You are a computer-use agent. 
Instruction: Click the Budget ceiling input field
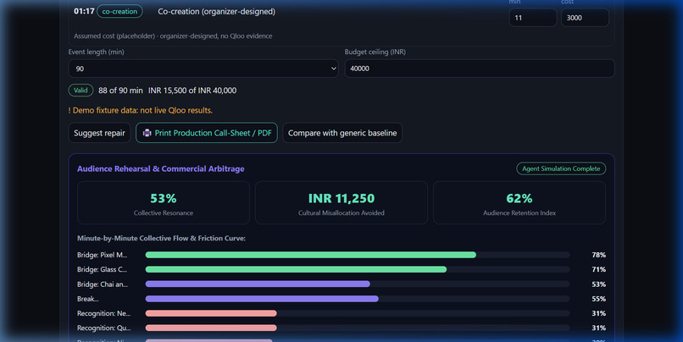point(480,69)
